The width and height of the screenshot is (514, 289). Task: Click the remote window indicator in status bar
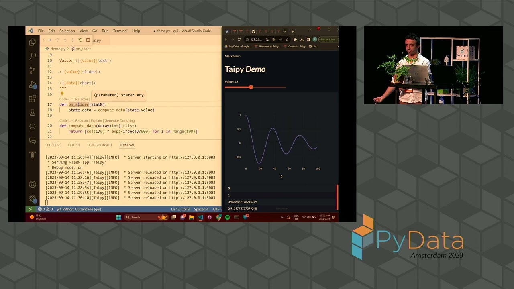pos(30,209)
